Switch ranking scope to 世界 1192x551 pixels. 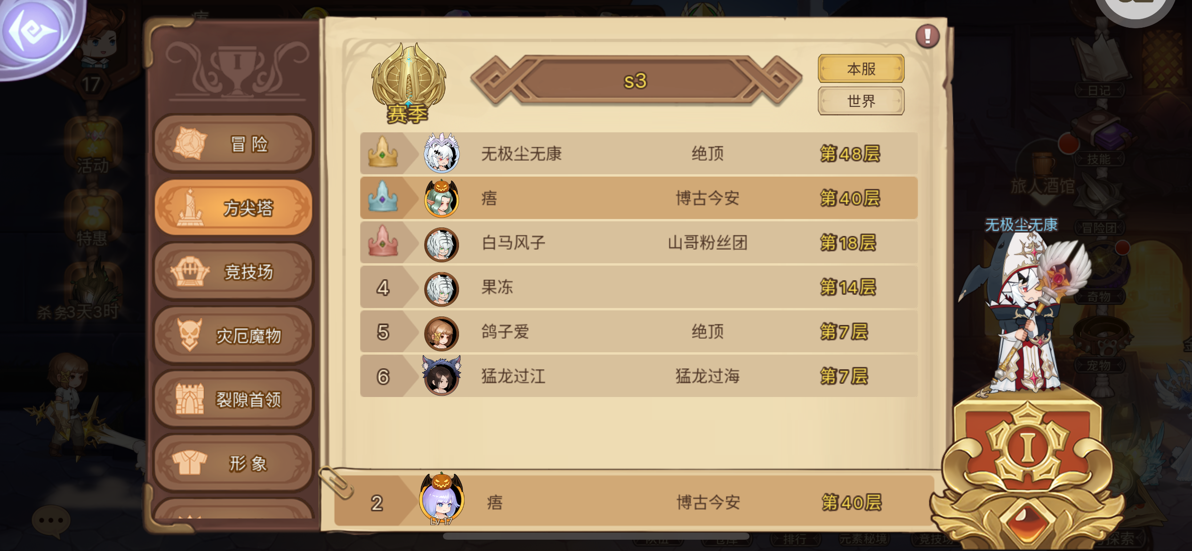click(x=861, y=101)
